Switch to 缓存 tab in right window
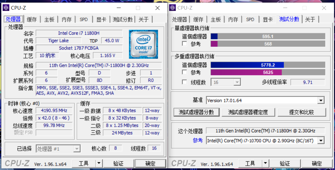Image resolution: width=335 pixels, height=170 pixels. 198,20
